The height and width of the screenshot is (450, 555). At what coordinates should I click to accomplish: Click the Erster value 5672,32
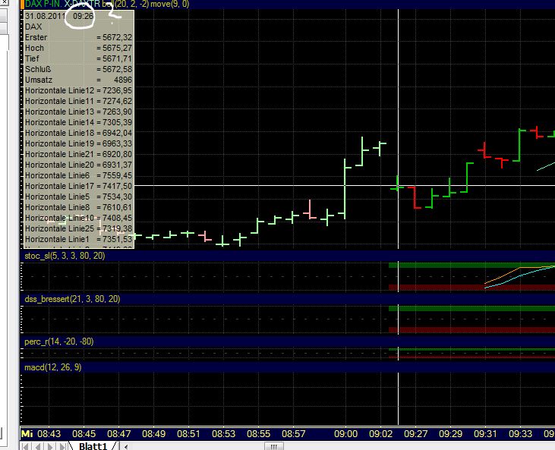click(x=117, y=37)
